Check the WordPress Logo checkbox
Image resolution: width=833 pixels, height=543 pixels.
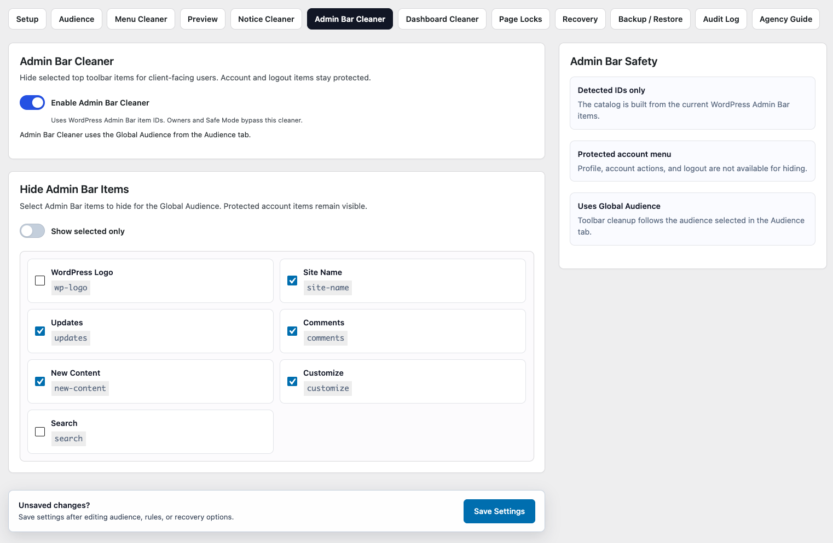click(40, 281)
